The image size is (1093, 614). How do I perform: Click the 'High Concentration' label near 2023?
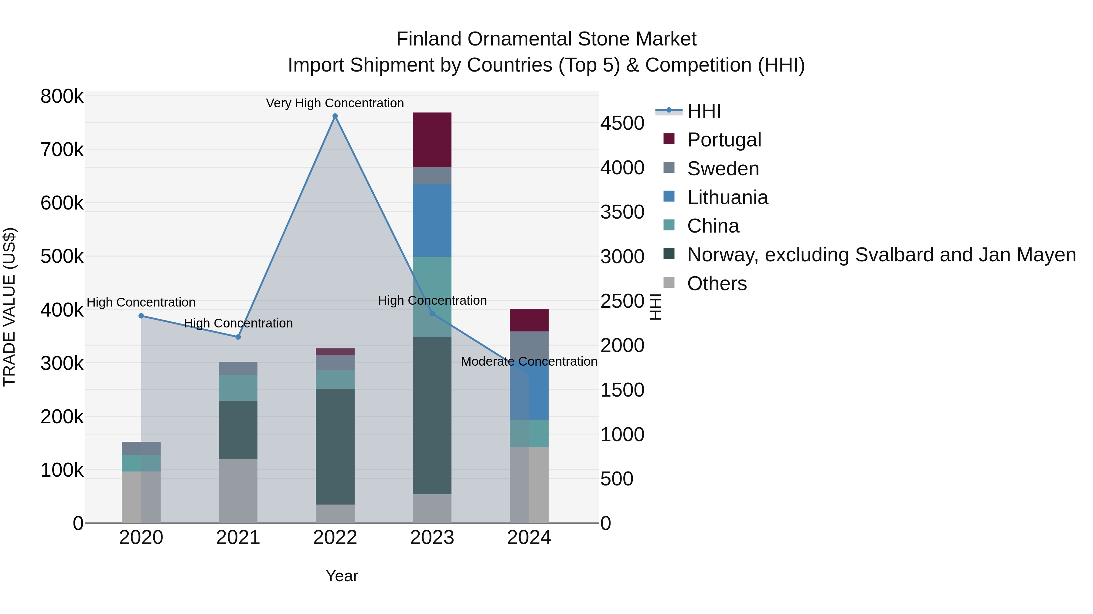click(x=432, y=300)
